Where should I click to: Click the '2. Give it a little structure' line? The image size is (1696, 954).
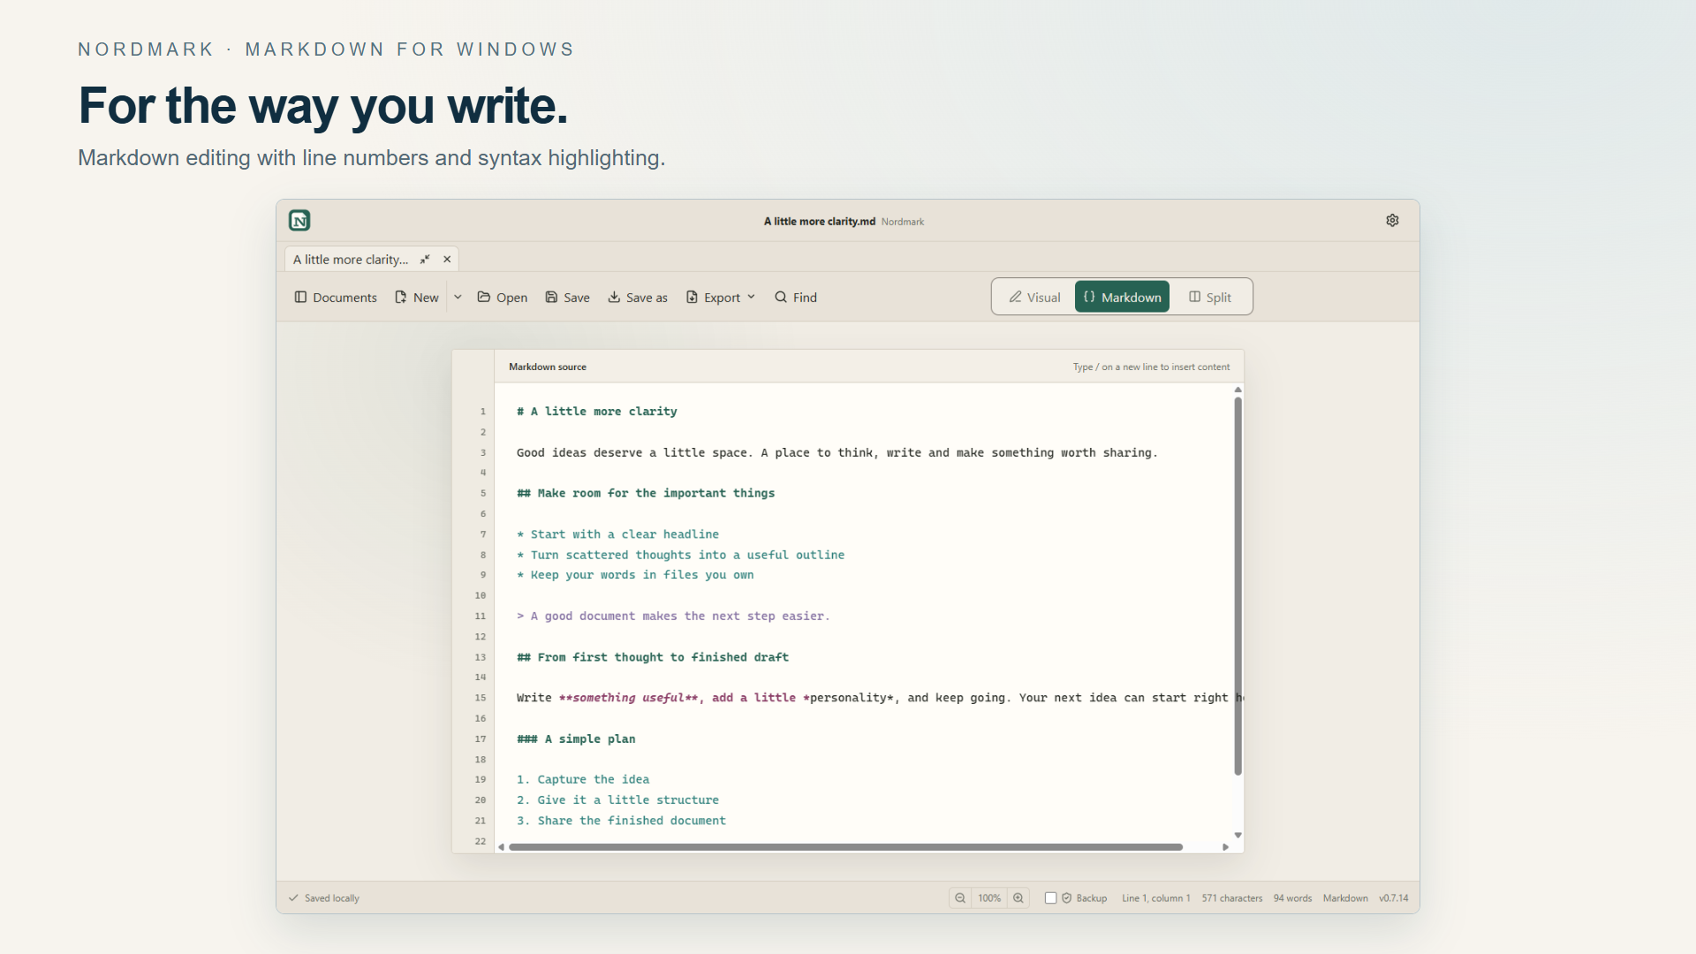click(618, 800)
